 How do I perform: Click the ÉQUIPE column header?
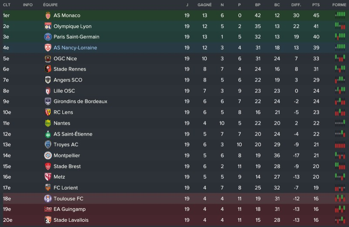(51, 5)
